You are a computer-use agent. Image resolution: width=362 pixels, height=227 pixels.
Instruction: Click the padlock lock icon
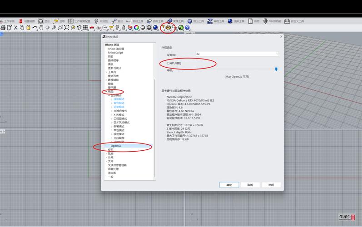124,28
